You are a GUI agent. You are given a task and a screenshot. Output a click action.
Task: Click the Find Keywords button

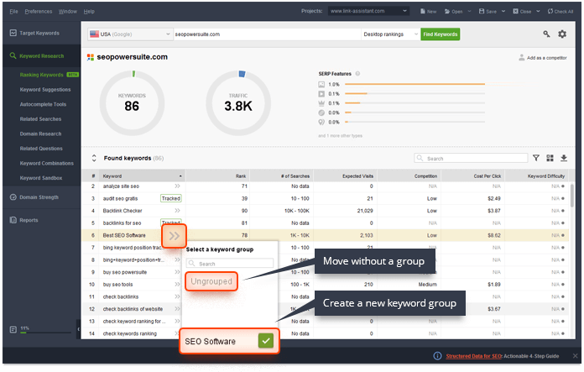[440, 34]
